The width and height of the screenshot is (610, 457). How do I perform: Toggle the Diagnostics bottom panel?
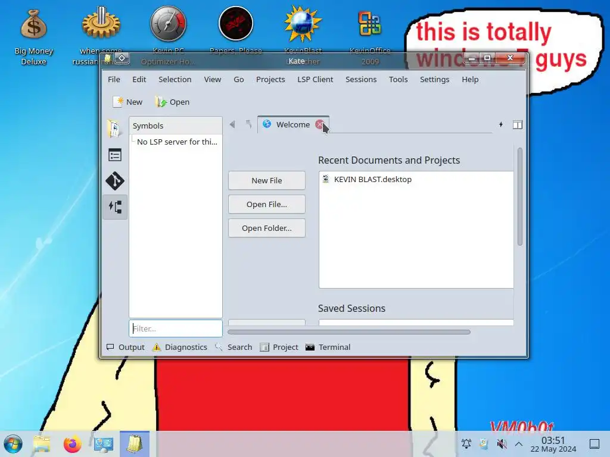[x=180, y=347]
